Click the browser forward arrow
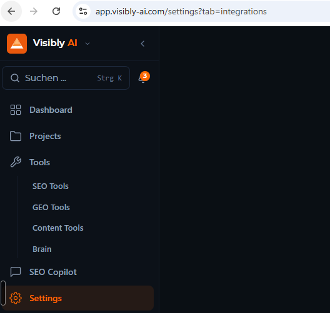Viewport: 330px width, 313px height. coord(34,11)
